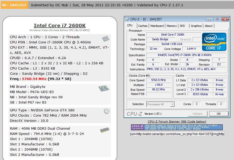Close the CPU-Z window
Screen dimensions: 234x160
coord(225,19)
